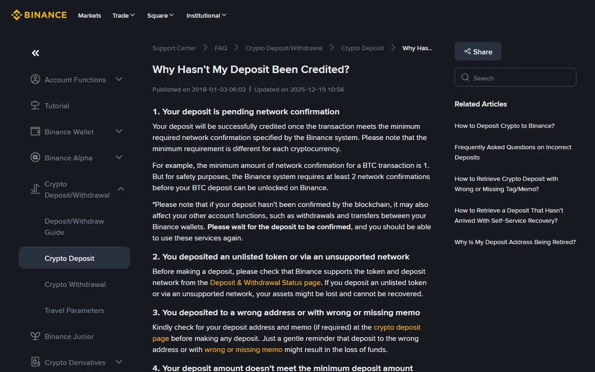
Task: Collapse the Crypto Deposit/Withdrawal section
Action: coord(121,189)
